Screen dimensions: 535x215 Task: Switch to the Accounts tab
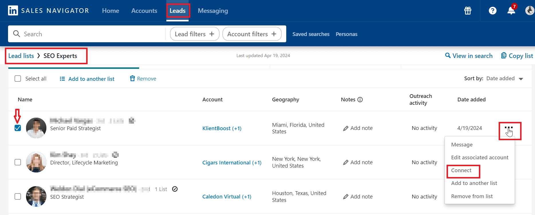pos(144,11)
